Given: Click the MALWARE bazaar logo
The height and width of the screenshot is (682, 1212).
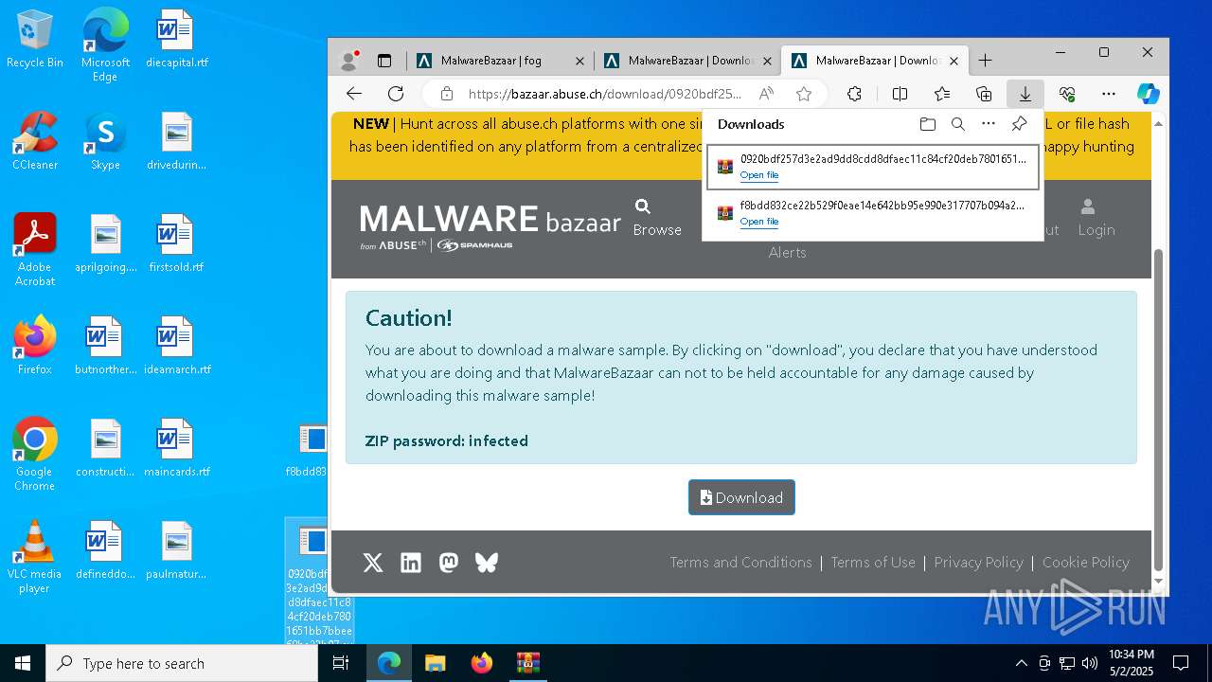Looking at the screenshot, I should [490, 227].
